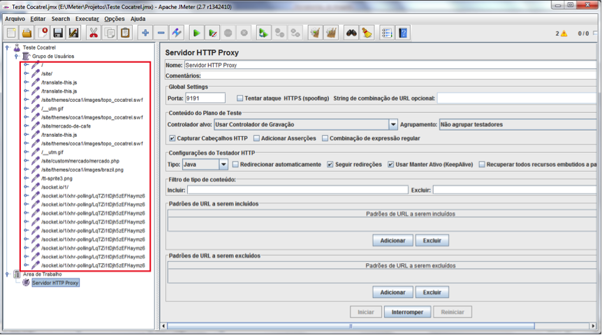The image size is (602, 335).
Task: Open the Tipo Java dropdown
Action: [223, 164]
